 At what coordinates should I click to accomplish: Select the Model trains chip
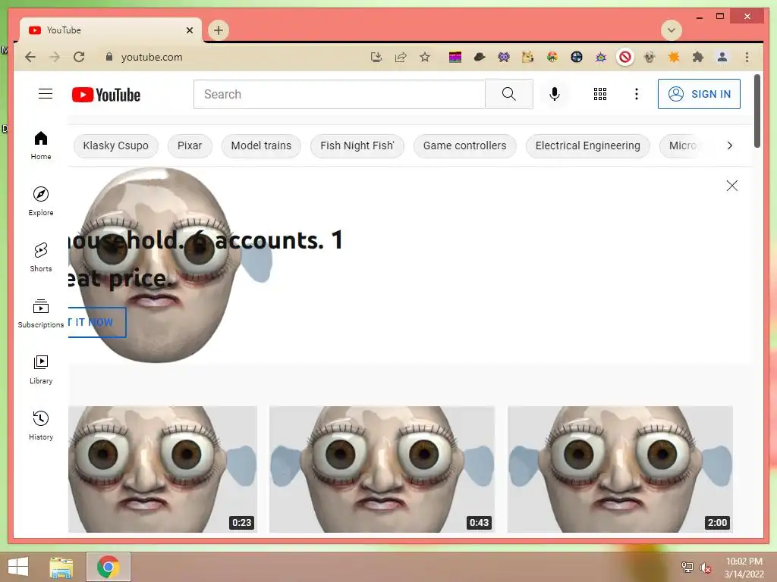click(x=261, y=145)
